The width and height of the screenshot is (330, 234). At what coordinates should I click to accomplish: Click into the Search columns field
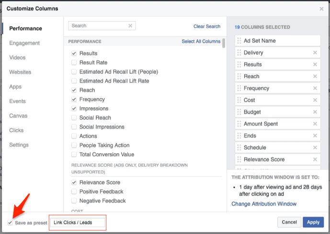pyautogui.click(x=102, y=26)
